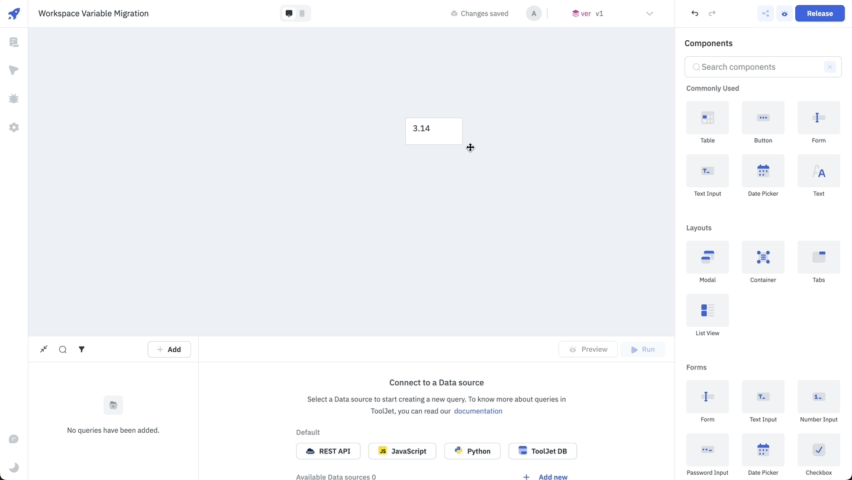Select the ToolJet DB data source

coord(542,451)
